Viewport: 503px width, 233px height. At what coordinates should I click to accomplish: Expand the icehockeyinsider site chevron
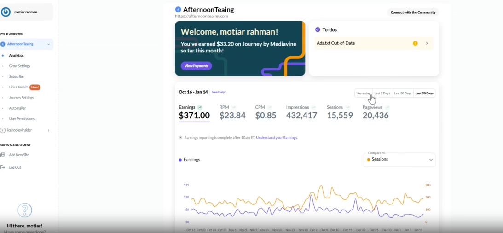49,130
